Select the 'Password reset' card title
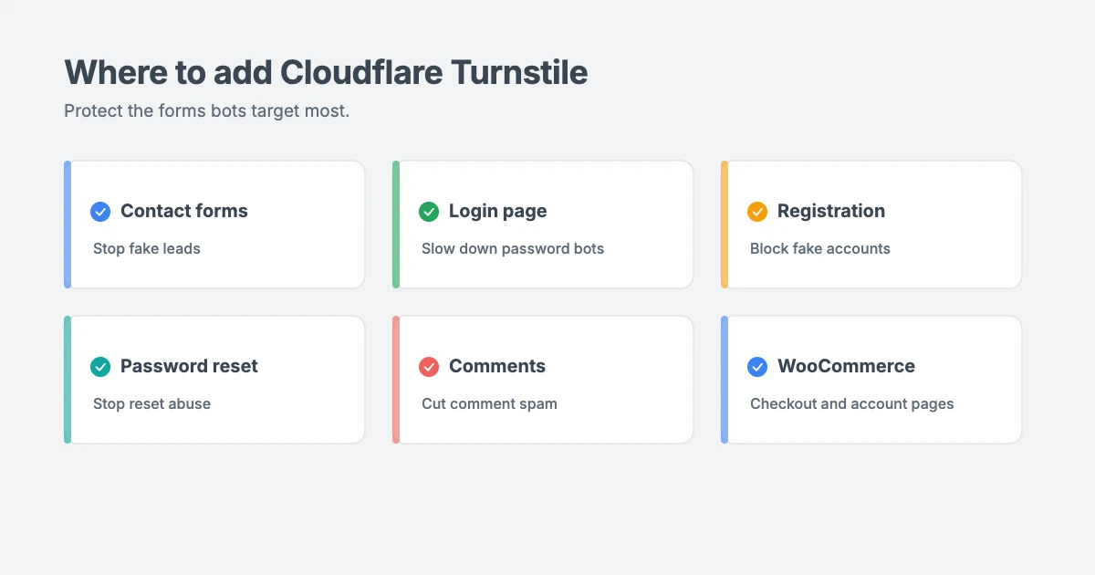Screen dimensions: 1095x575 (x=189, y=366)
